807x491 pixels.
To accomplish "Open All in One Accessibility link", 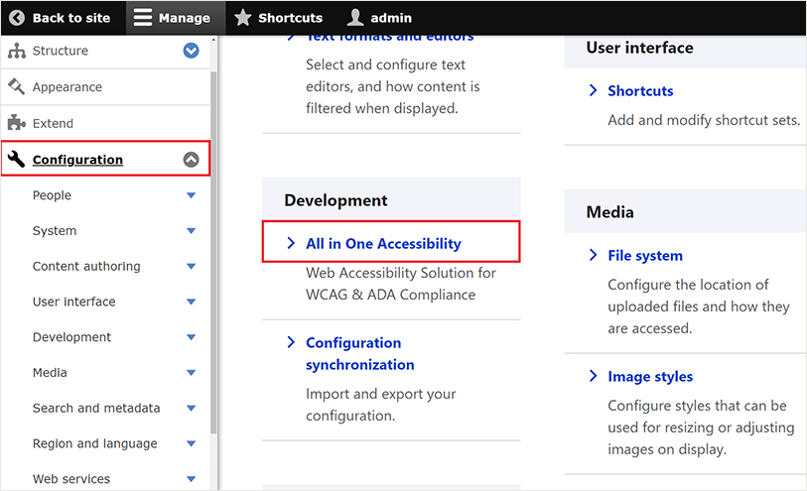I will [x=383, y=244].
